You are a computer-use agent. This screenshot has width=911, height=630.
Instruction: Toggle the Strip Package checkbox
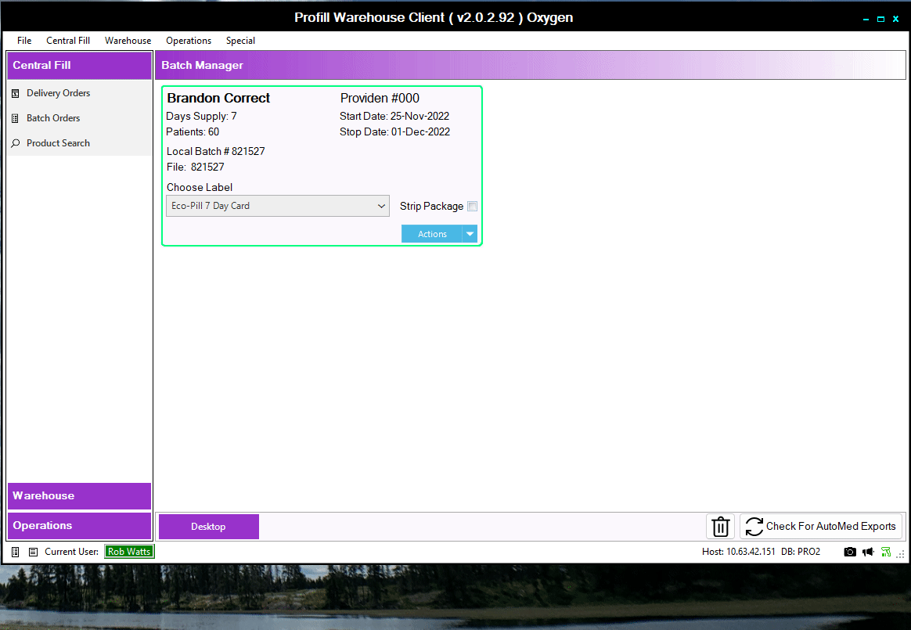(473, 207)
